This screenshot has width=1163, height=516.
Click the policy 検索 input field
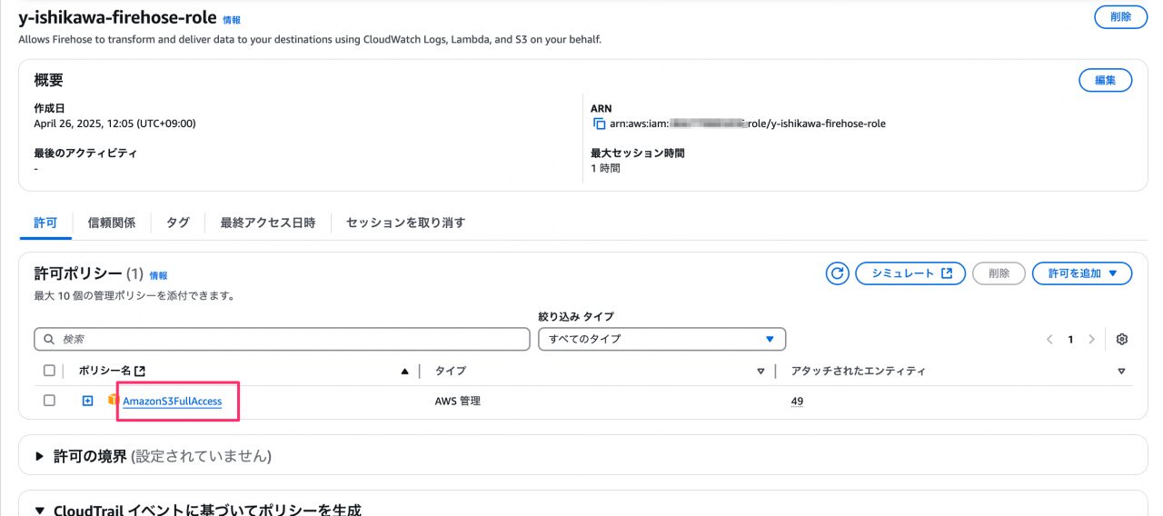click(x=282, y=339)
